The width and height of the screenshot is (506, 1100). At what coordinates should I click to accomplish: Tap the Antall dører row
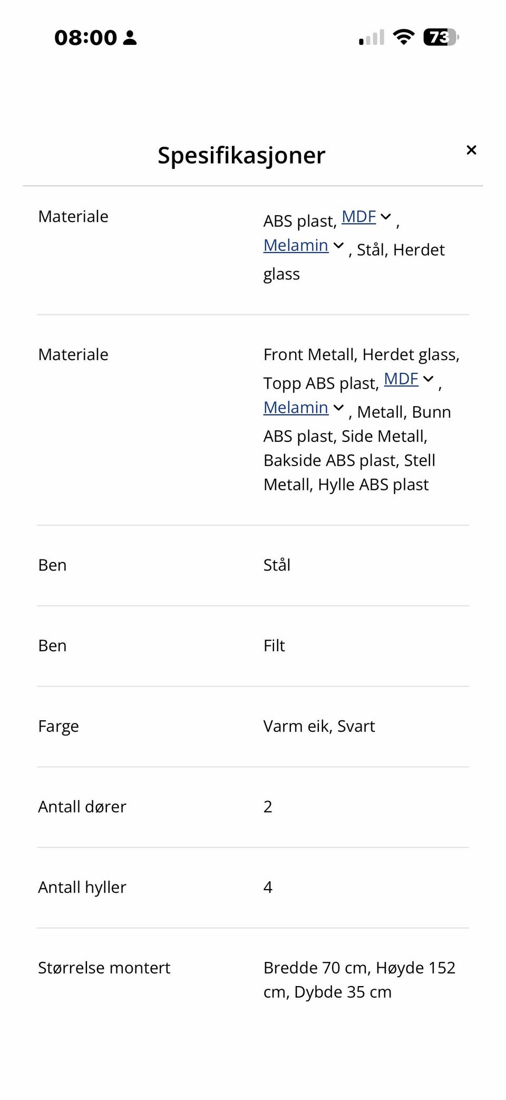click(x=253, y=807)
